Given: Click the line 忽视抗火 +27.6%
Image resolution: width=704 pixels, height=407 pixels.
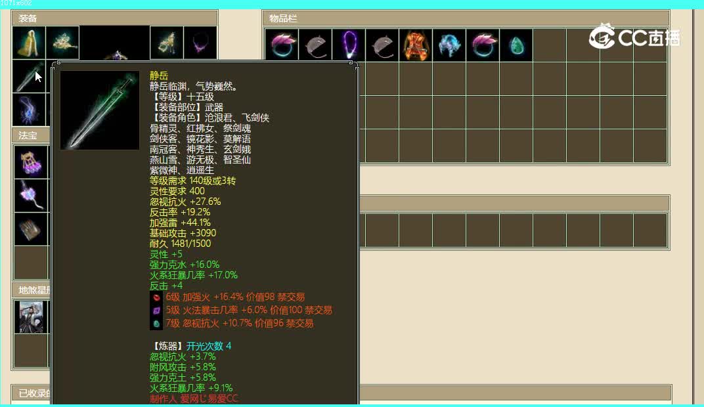Looking at the screenshot, I should pyautogui.click(x=185, y=202).
